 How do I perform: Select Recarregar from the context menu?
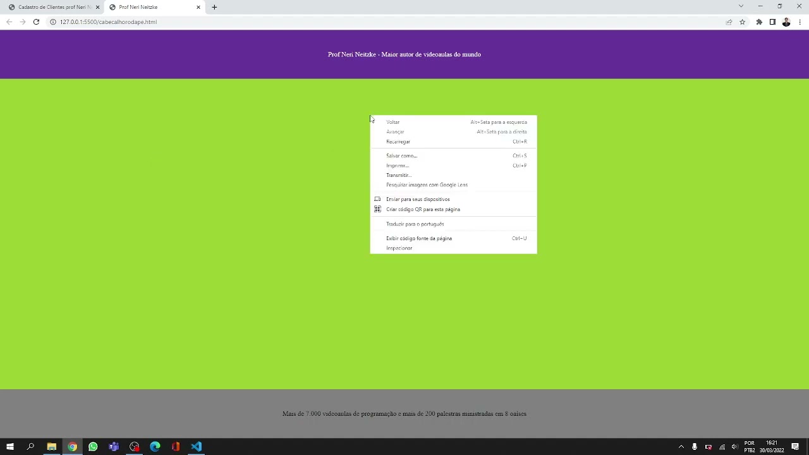point(453,142)
